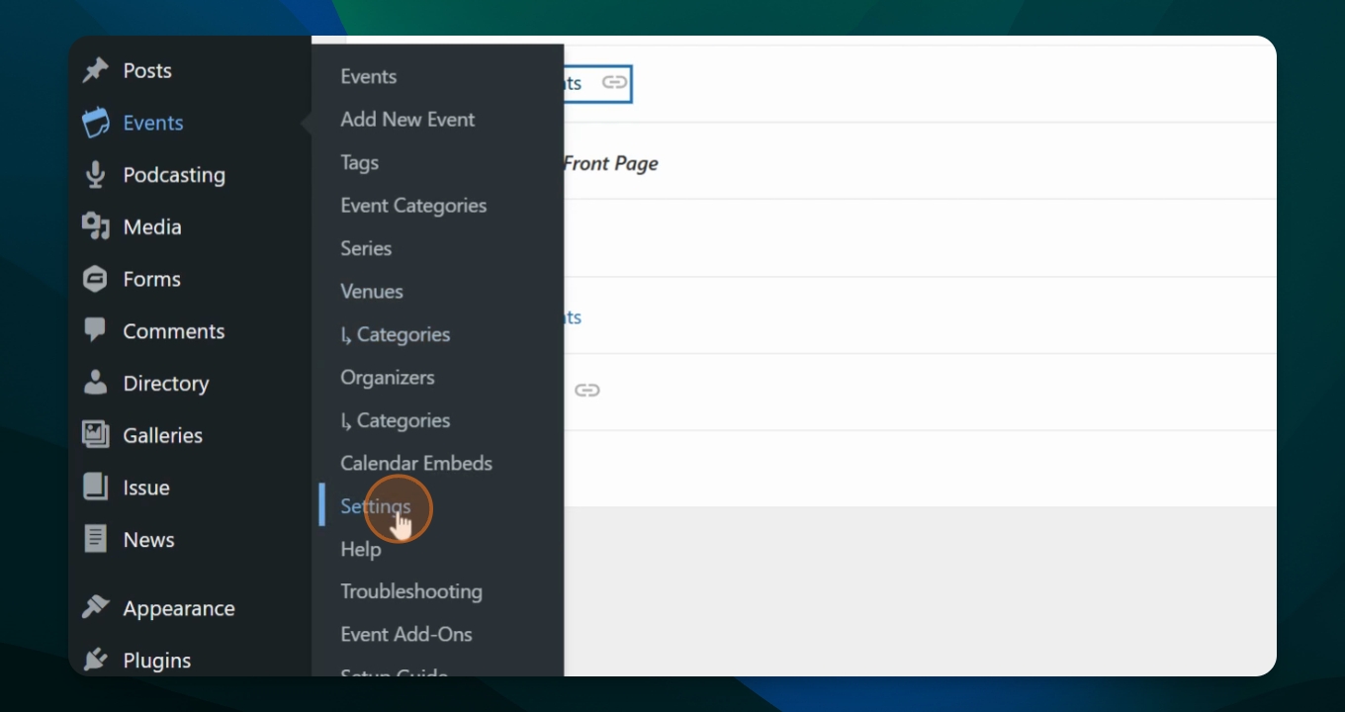Screen dimensions: 1345x712
Task: Open the Categories entry just below Venues
Action: (x=396, y=334)
